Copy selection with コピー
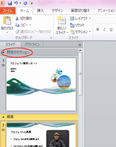The image size is (116, 147). (22, 25)
